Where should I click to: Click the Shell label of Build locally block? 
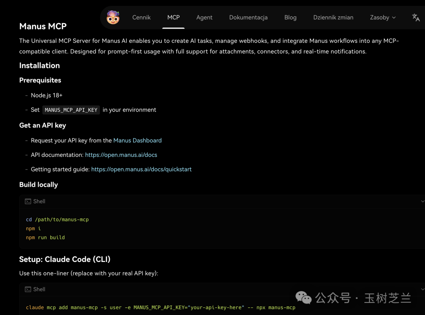coord(39,201)
